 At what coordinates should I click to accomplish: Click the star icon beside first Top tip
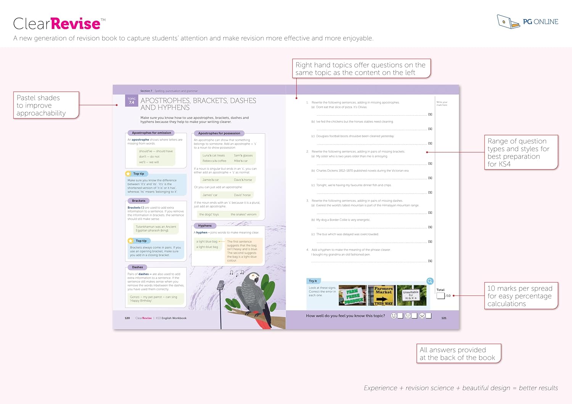(128, 174)
